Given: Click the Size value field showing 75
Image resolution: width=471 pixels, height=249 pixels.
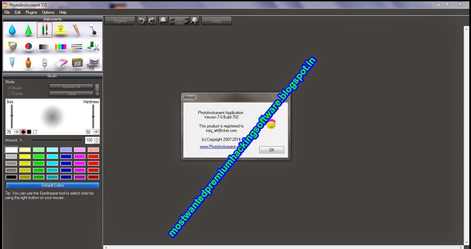Looking at the screenshot, I should (x=9, y=132).
